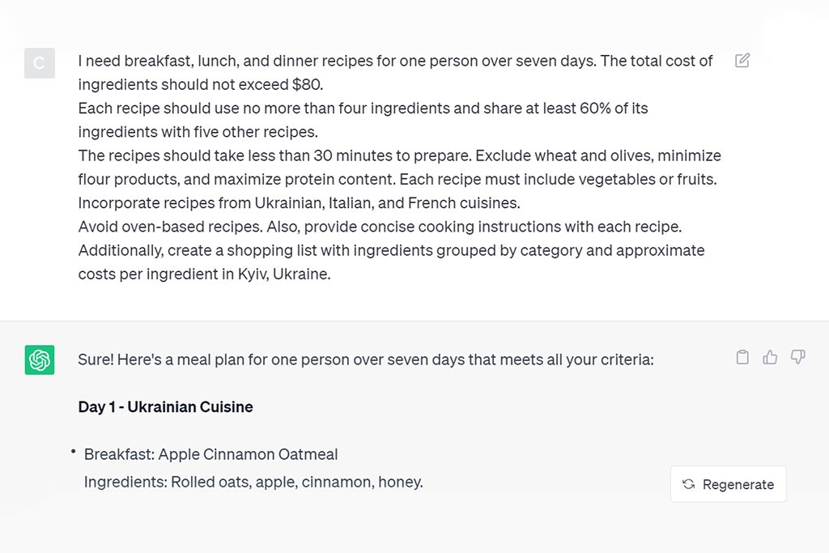Click the bullet point before Breakfast
Image resolution: width=829 pixels, height=553 pixels.
point(73,452)
